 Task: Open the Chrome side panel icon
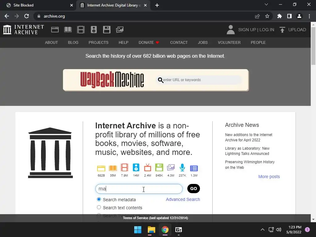[x=289, y=16]
